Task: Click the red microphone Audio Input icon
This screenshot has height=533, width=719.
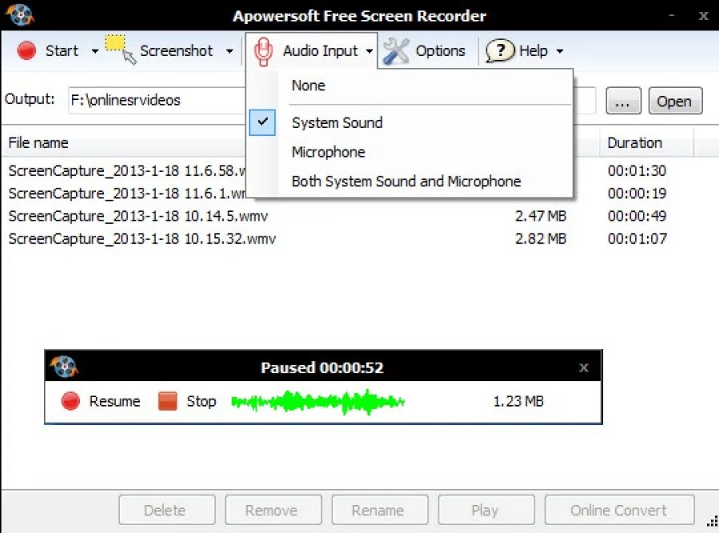Action: pyautogui.click(x=263, y=51)
